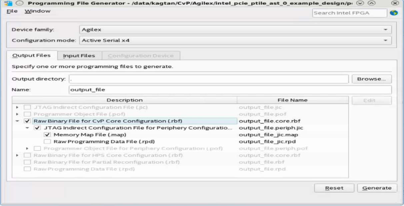The image size is (404, 206).
Task: Open the Window menu
Action: click(x=37, y=11)
